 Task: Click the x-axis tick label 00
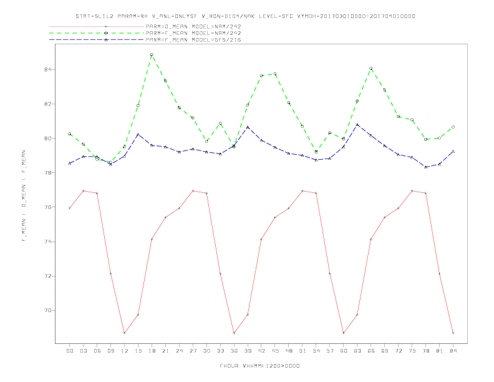click(x=70, y=351)
